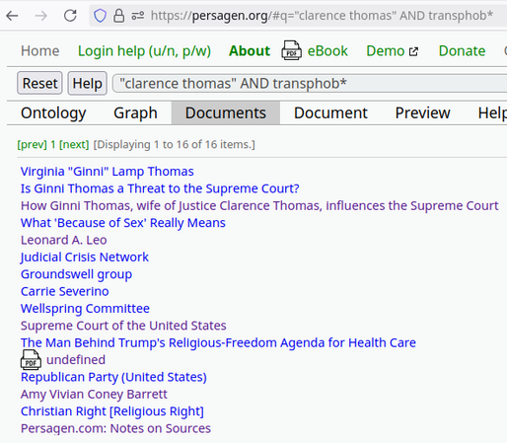This screenshot has width=507, height=443.
Task: Open What 'Because of Sex' Really Means
Action: (123, 223)
